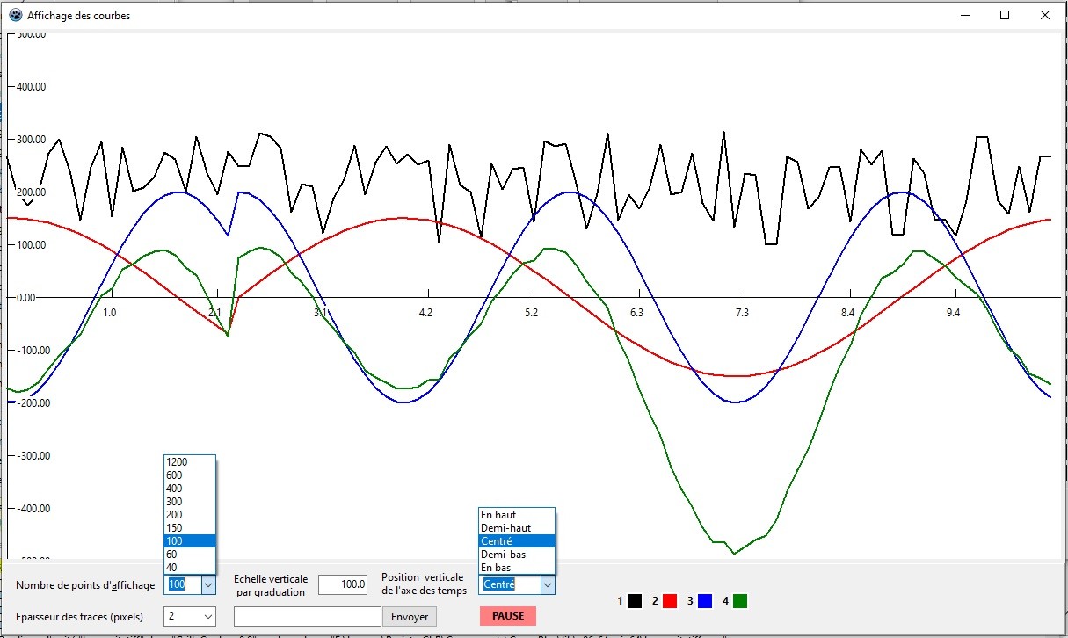Expand the 'Epaisseur des traces' dropdown
Viewport: 1068px width, 638px height.
[x=207, y=616]
